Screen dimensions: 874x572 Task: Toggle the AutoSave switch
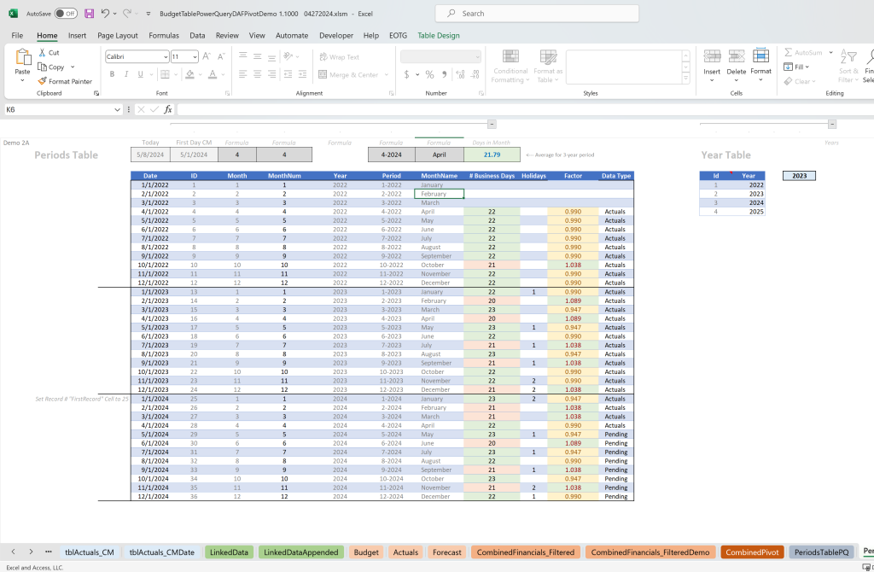point(66,14)
